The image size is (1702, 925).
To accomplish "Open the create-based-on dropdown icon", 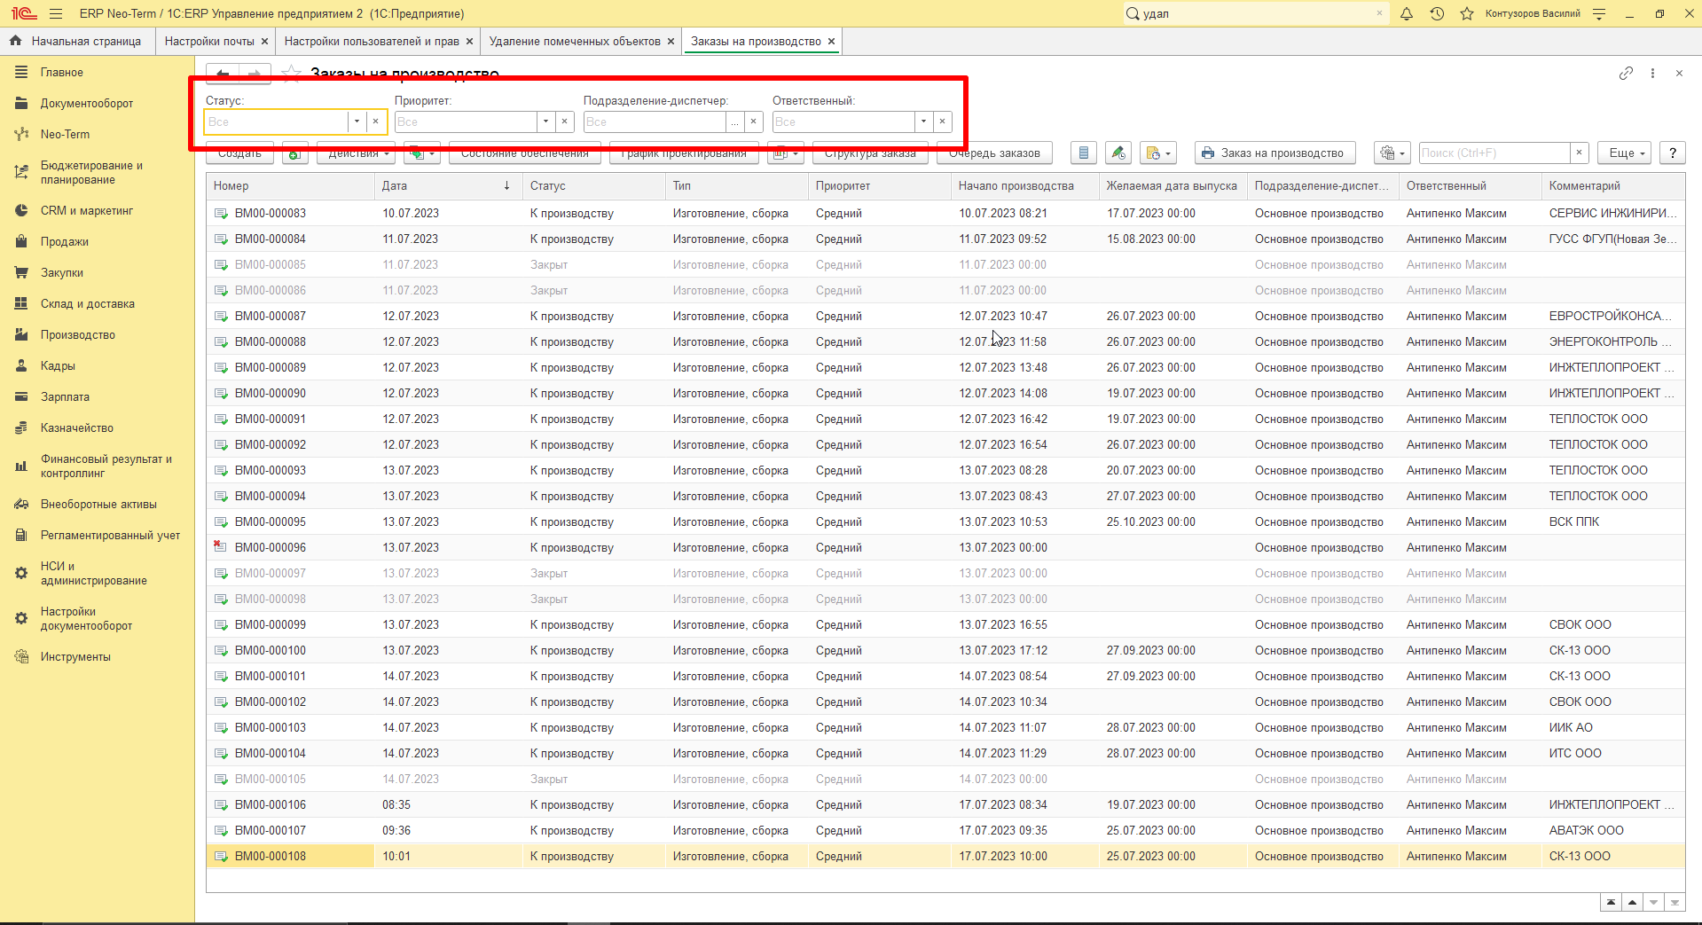I will (421, 153).
